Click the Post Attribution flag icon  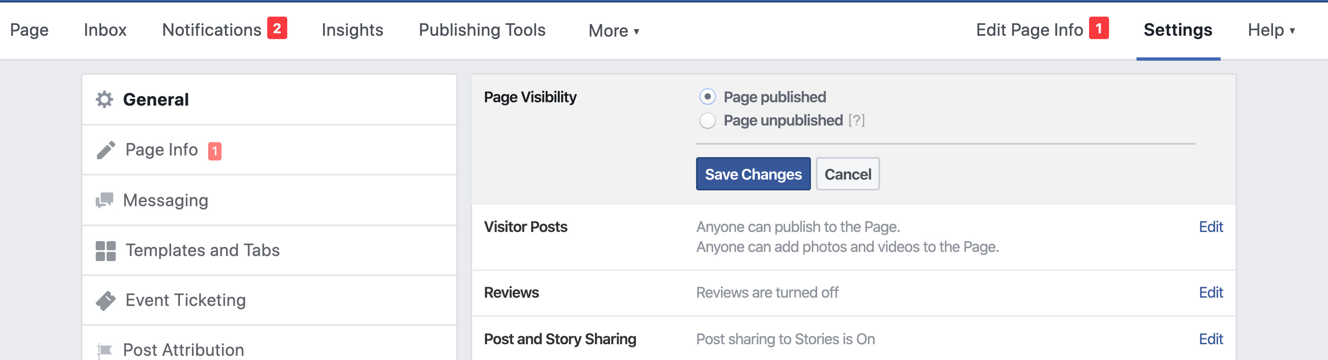(x=104, y=350)
